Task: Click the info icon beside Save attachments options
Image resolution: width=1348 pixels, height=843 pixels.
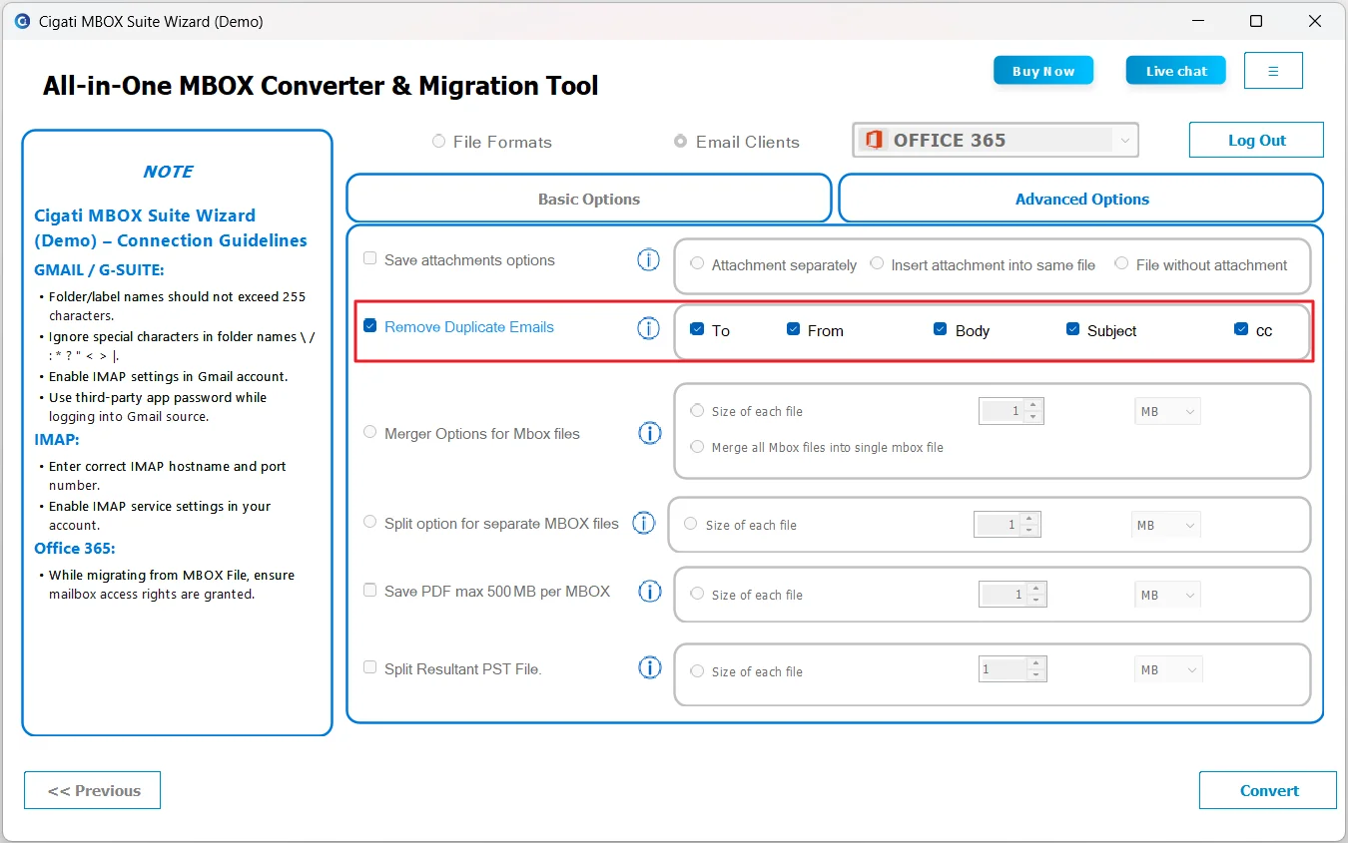Action: coord(649,260)
